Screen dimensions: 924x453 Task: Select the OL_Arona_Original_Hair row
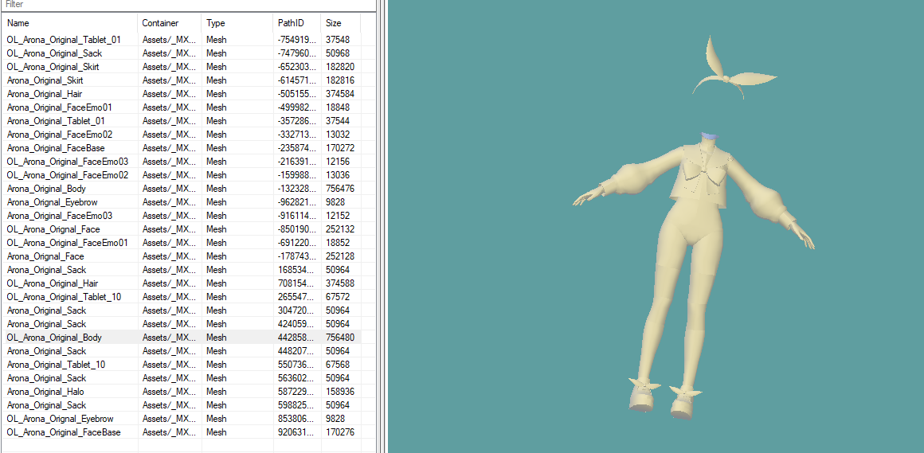click(x=182, y=283)
